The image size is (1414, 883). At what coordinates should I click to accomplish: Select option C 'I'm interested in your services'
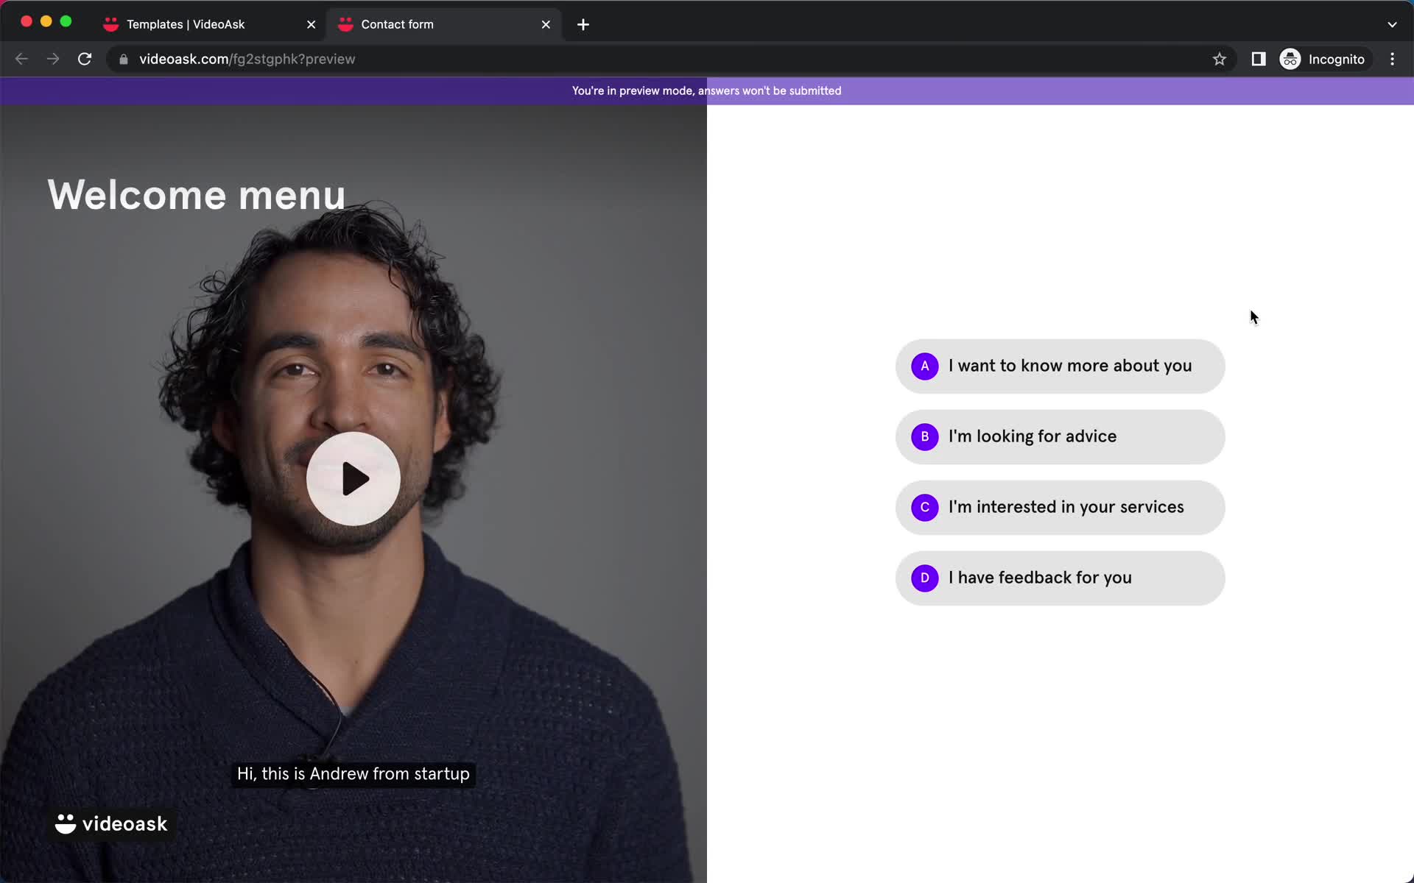pyautogui.click(x=1060, y=506)
